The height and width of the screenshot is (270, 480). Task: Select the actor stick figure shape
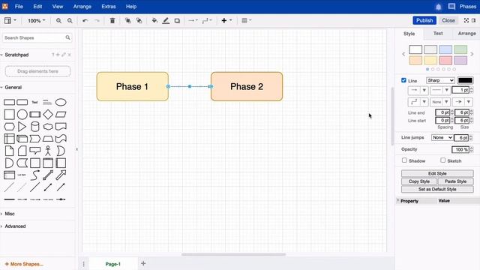[x=48, y=151]
